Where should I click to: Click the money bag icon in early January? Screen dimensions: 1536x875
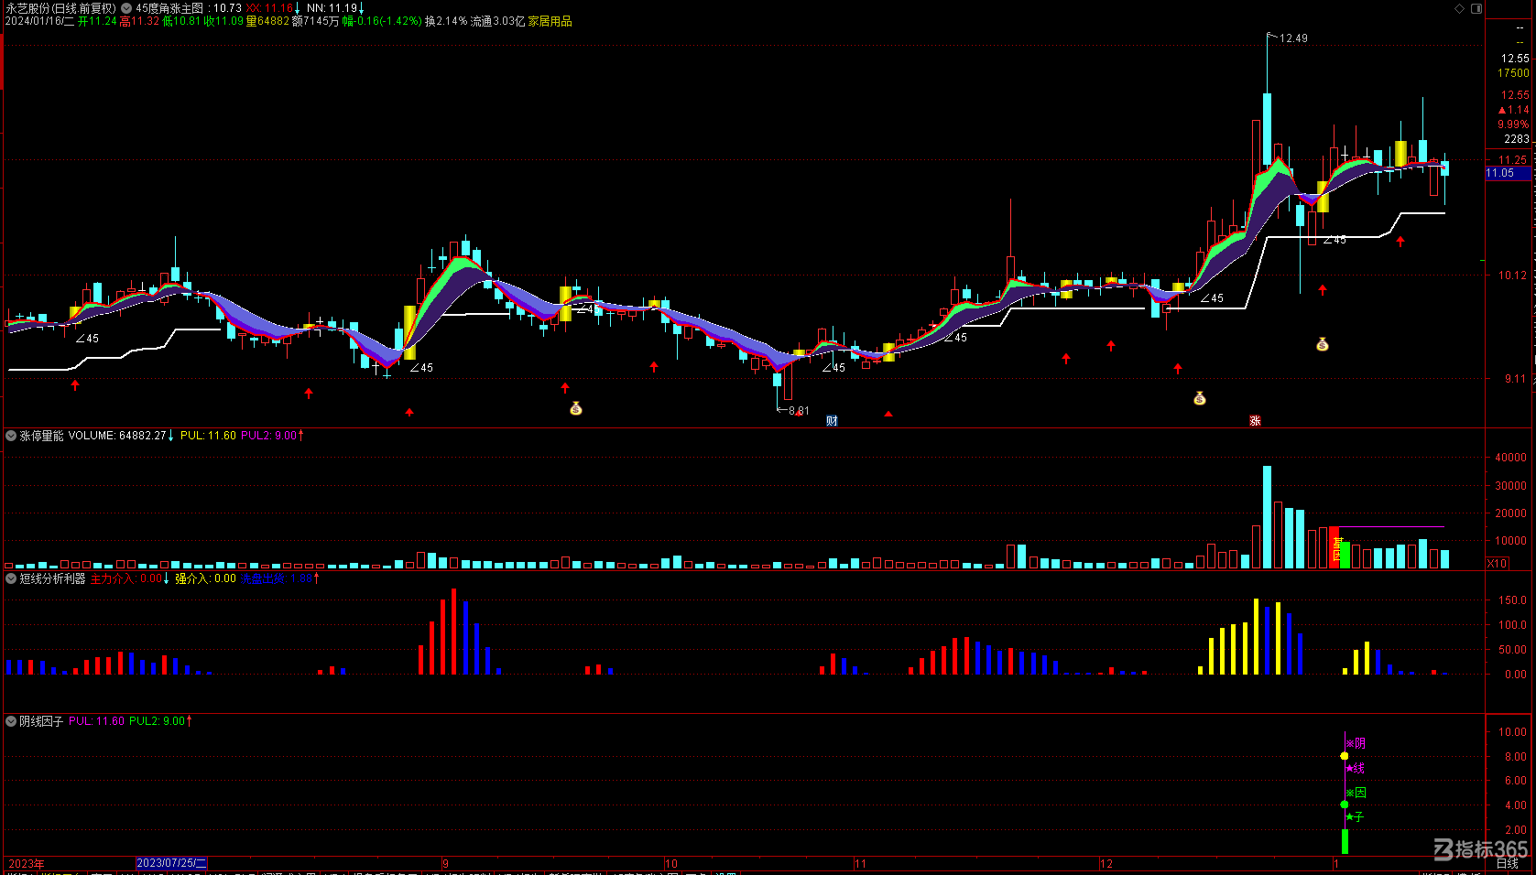1323,344
